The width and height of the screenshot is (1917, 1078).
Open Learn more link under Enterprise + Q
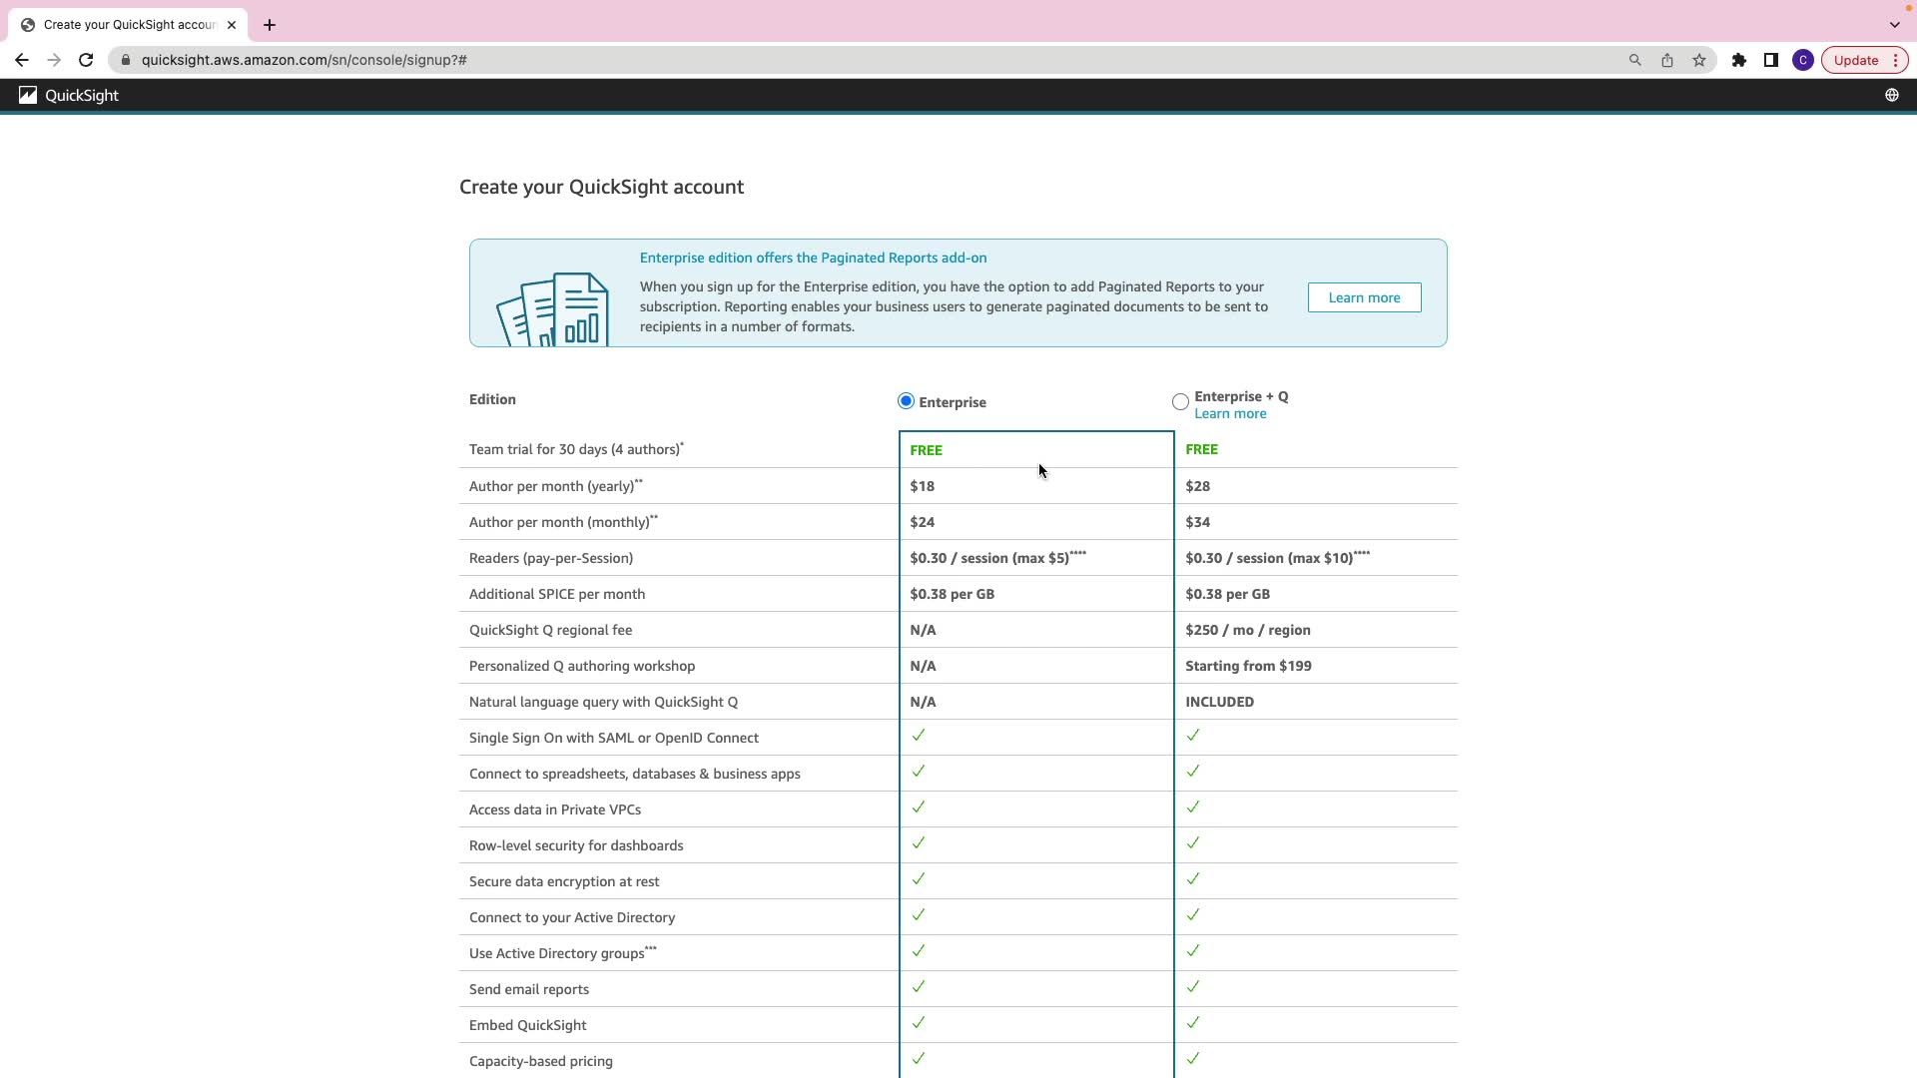[x=1230, y=414]
